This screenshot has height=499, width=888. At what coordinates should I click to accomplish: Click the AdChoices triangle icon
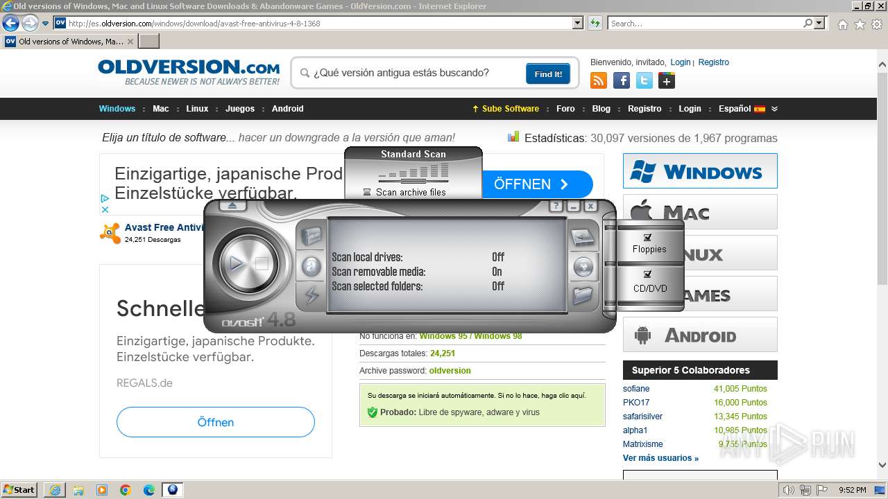(105, 198)
